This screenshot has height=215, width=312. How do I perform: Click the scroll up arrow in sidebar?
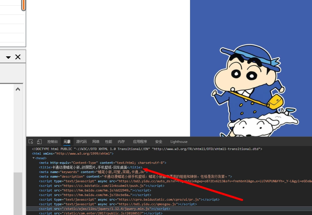pyautogui.click(x=18, y=89)
